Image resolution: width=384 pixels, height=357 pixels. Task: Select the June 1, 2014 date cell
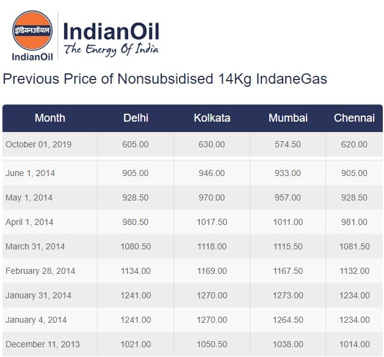30,173
